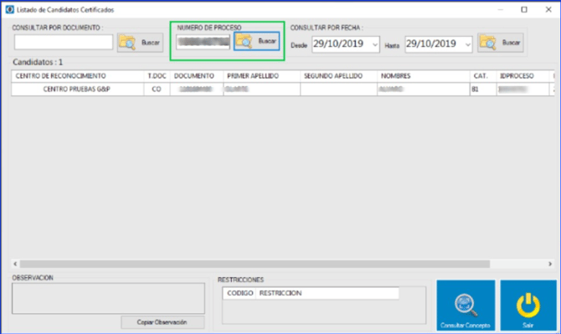Focus the Numero de Proceso text field
This screenshot has width=561, height=334.
point(203,42)
